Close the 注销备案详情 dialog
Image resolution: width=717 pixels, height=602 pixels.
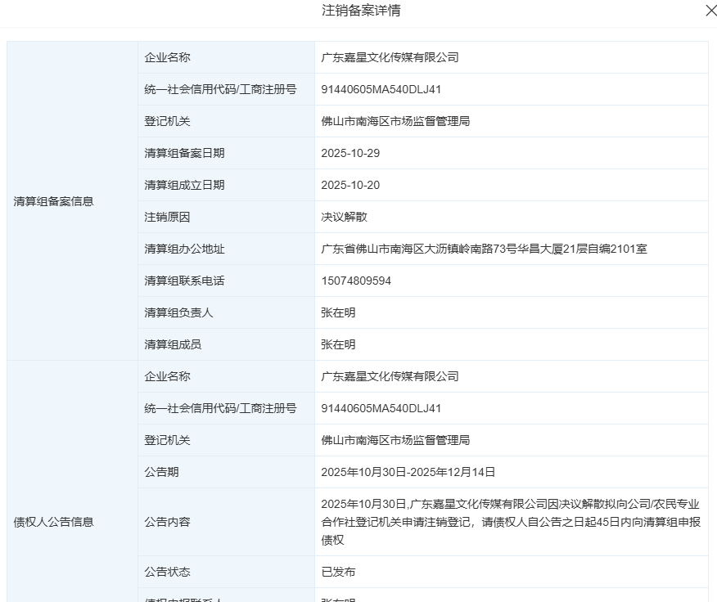pyautogui.click(x=710, y=11)
